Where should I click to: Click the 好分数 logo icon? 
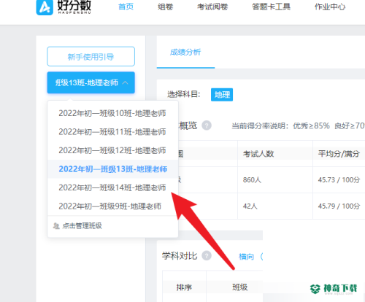45,7
